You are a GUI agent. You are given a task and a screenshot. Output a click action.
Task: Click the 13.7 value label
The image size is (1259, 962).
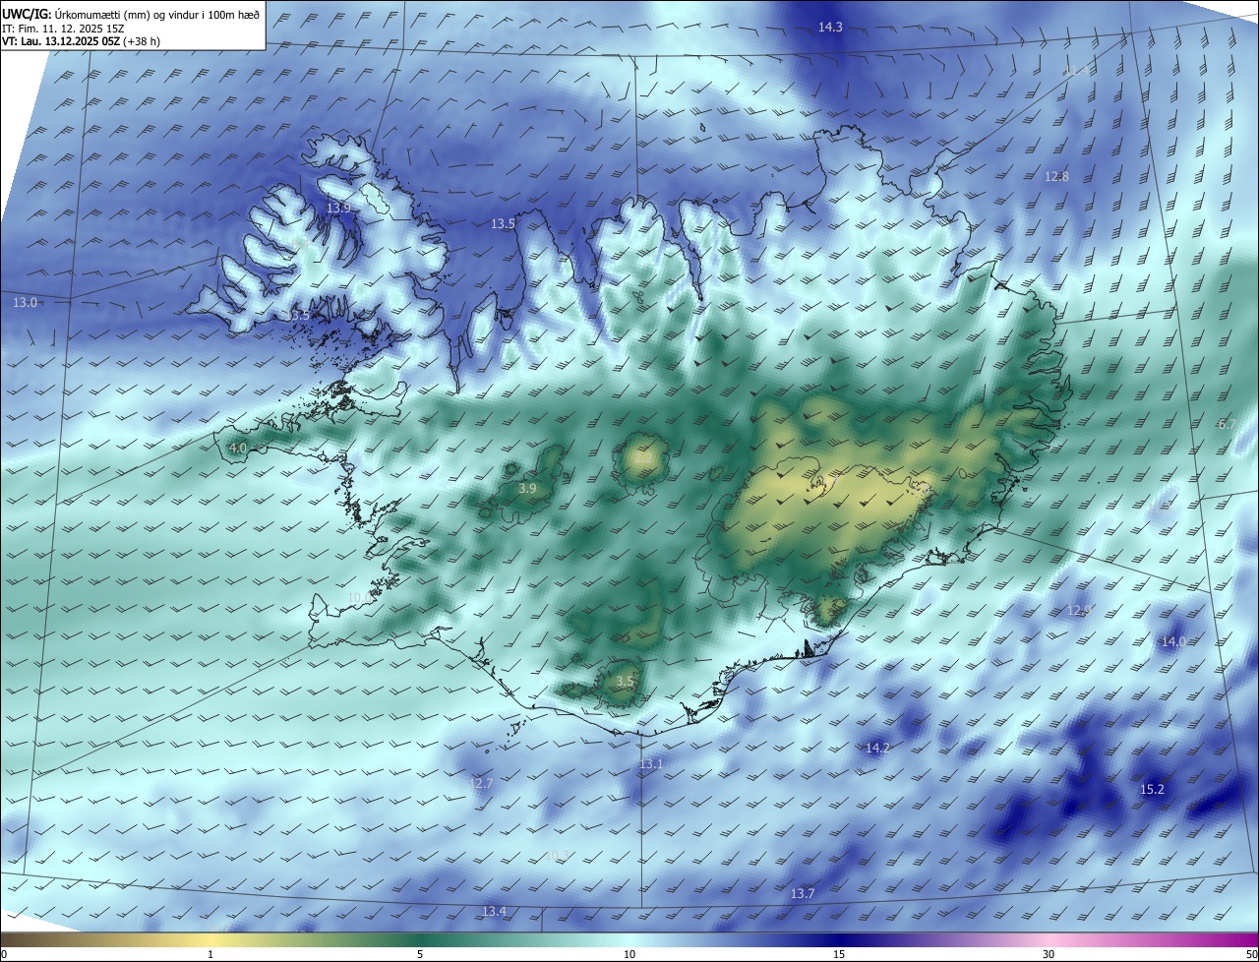click(x=803, y=894)
